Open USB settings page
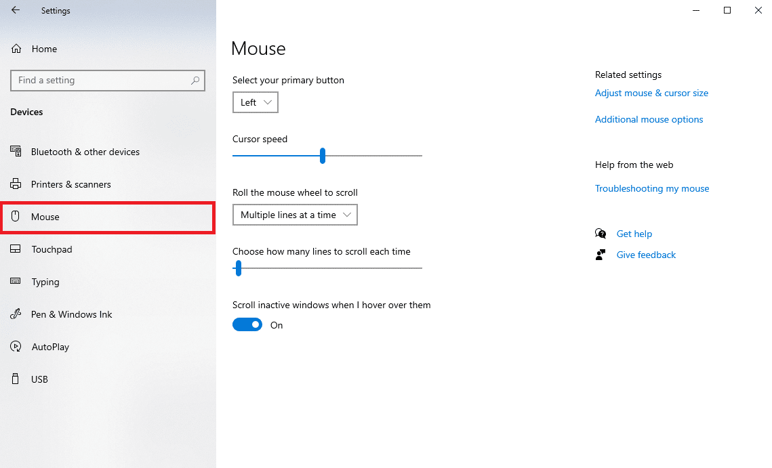Image resolution: width=772 pixels, height=468 pixels. coord(39,379)
